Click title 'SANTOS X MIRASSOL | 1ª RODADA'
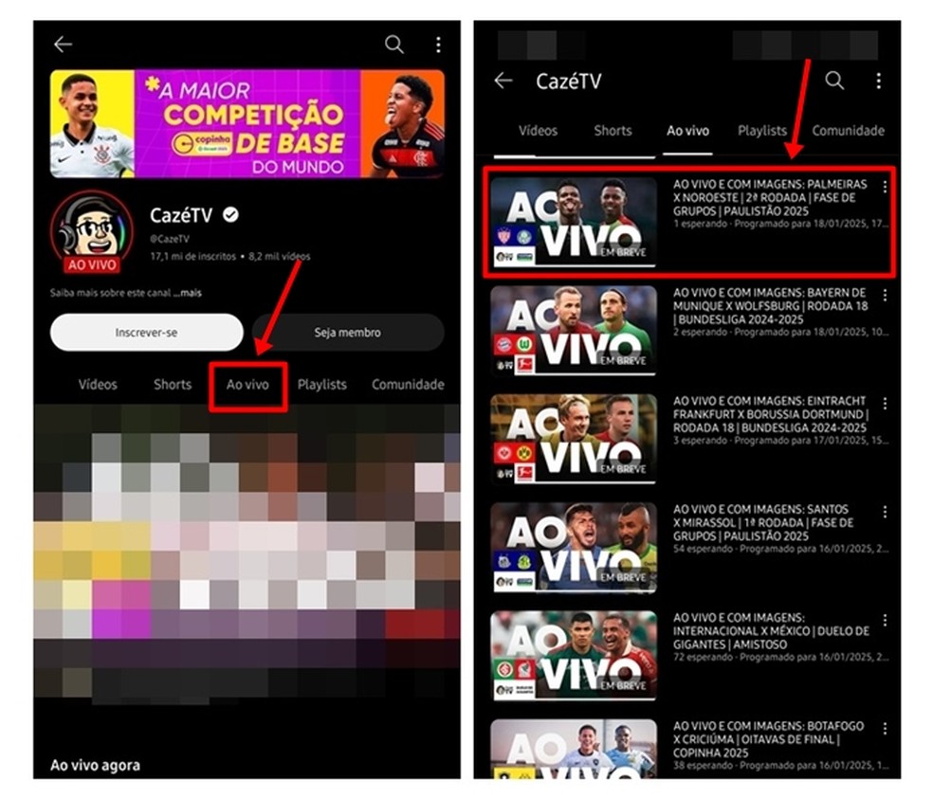The image size is (933, 798). tap(763, 522)
